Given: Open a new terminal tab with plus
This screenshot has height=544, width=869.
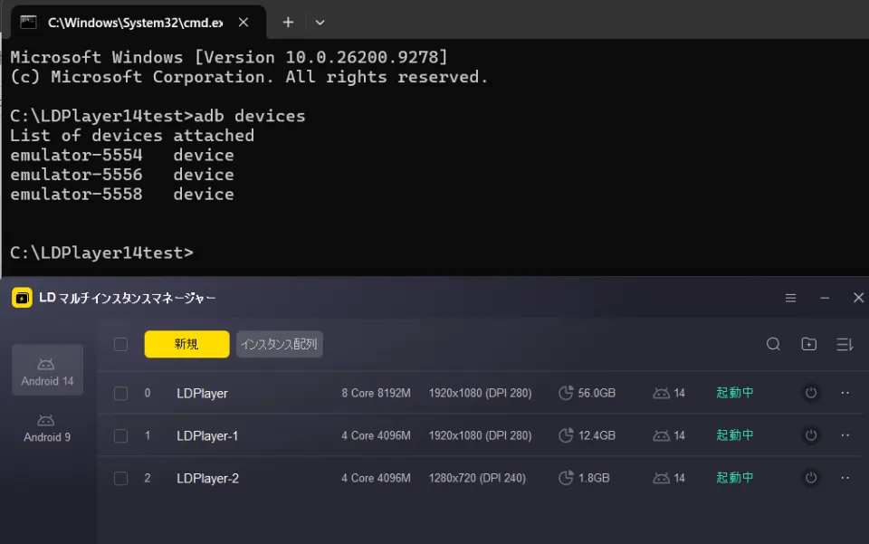Looking at the screenshot, I should (x=288, y=22).
